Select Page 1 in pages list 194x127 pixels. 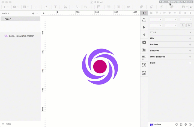20,19
